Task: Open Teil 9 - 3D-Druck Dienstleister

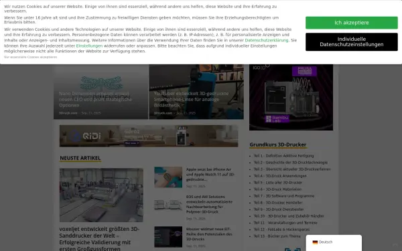Action: [x=279, y=209]
